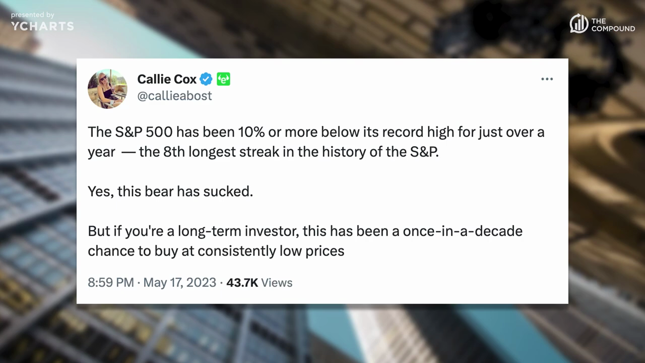This screenshot has width=645, height=363.
Task: Click the Callie Cox display name
Action: point(167,79)
